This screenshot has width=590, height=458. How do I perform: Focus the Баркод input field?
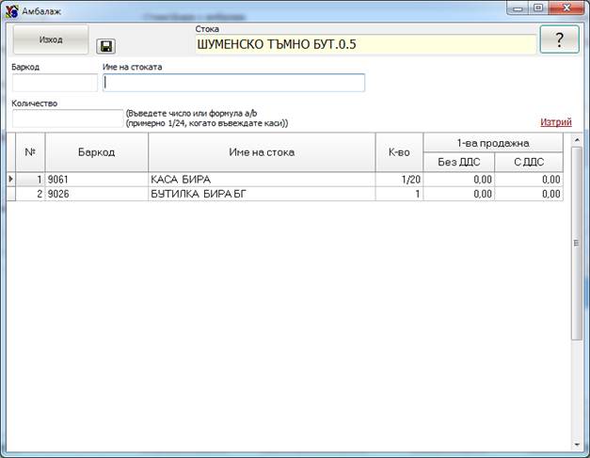pyautogui.click(x=55, y=83)
